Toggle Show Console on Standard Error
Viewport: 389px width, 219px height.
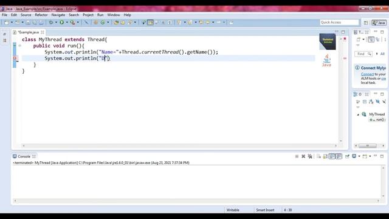point(339,156)
